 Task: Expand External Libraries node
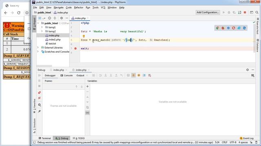point(38,47)
